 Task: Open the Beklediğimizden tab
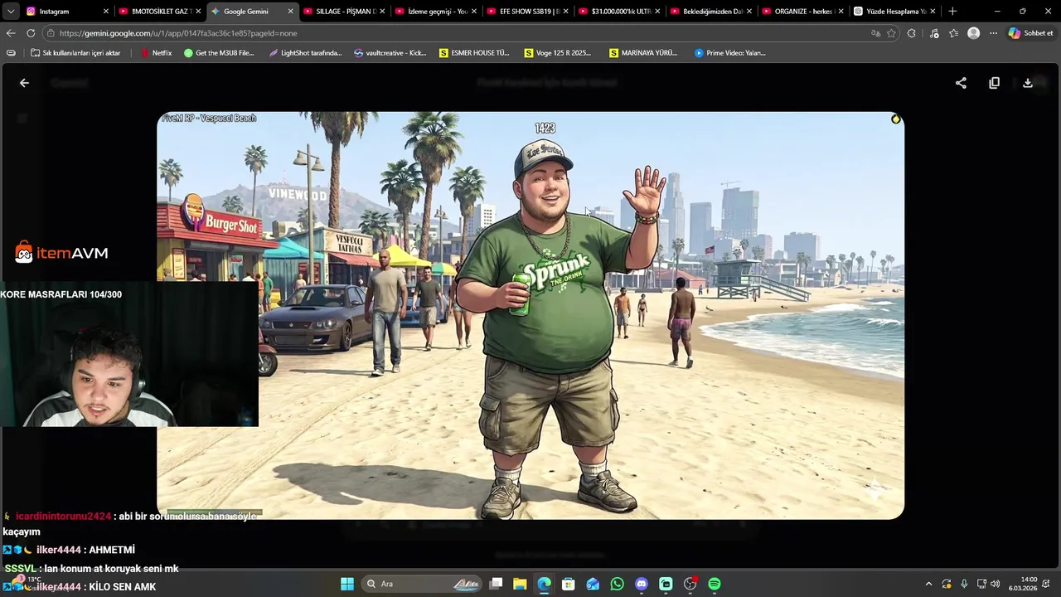[710, 12]
